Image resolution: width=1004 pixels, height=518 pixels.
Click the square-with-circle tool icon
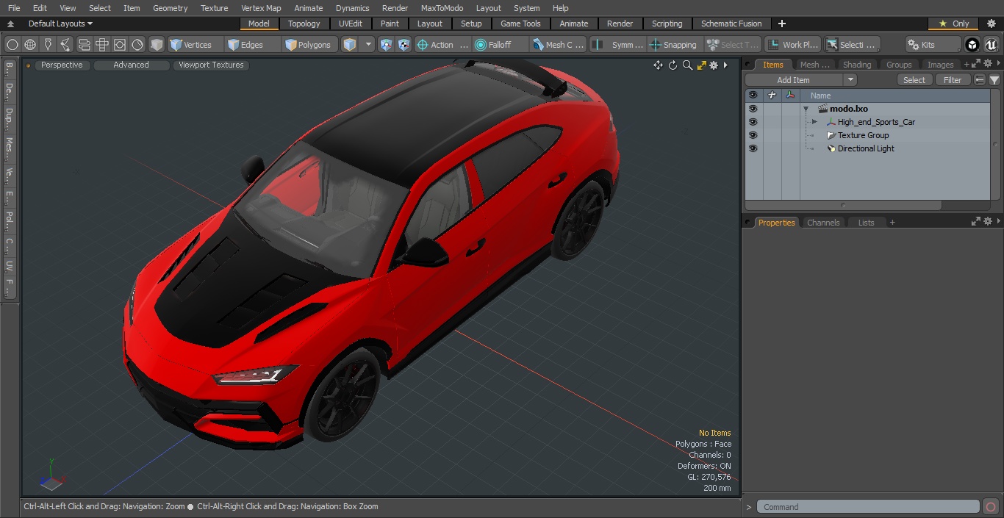pos(120,45)
